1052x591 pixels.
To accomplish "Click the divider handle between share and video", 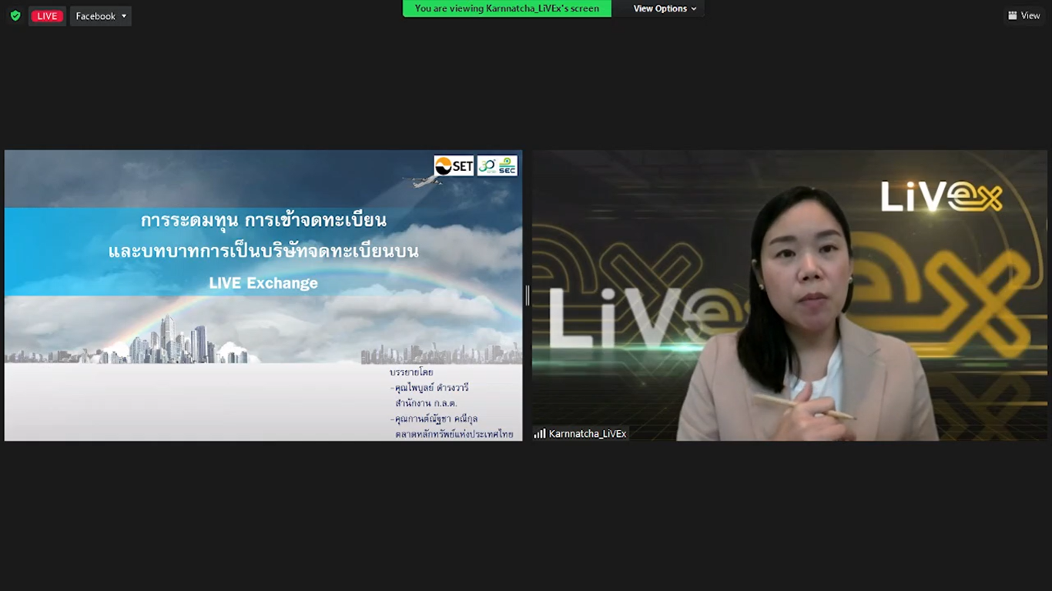I will 528,295.
